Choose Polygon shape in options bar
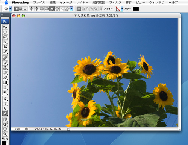The image size is (188, 145). click(57, 9)
